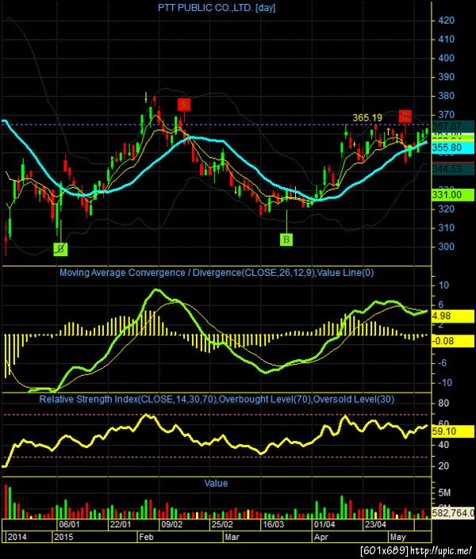Image resolution: width=476 pixels, height=559 pixels.
Task: Click the green B buy marker in mid-March
Action: click(286, 239)
